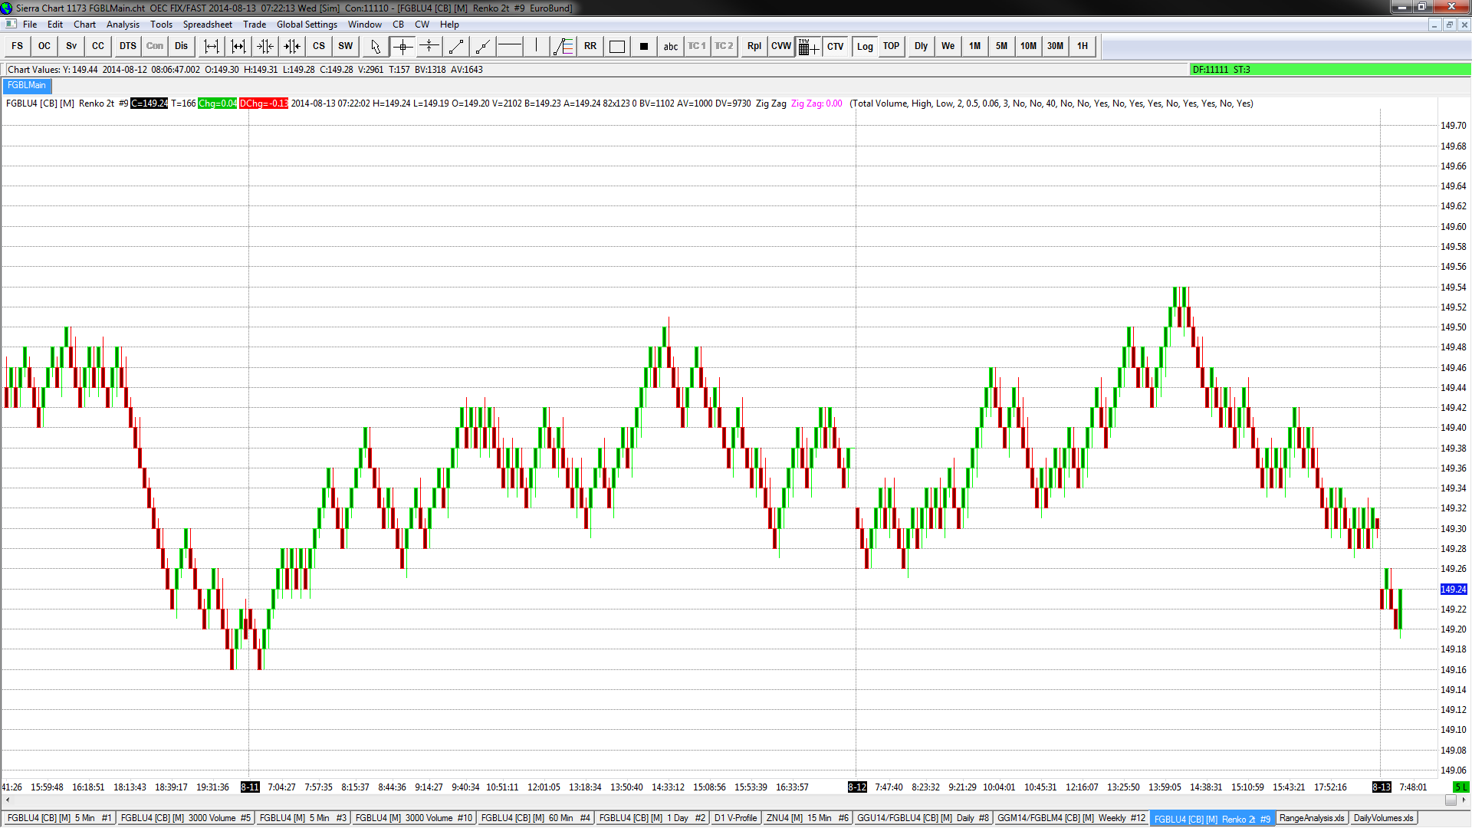The width and height of the screenshot is (1472, 828).
Task: Click the 1H timeframe button
Action: pyautogui.click(x=1082, y=47)
